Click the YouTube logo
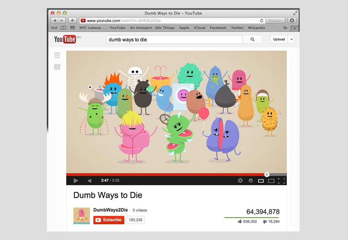The width and height of the screenshot is (348, 240). pyautogui.click(x=65, y=39)
